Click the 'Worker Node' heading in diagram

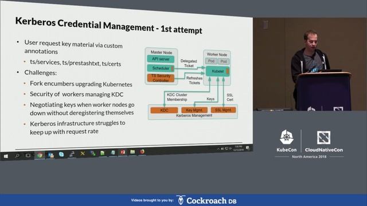(217, 54)
